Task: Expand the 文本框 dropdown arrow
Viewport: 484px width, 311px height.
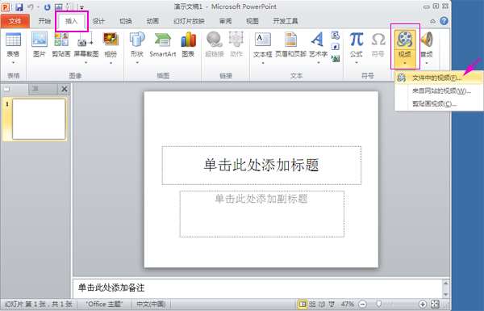Action: [x=263, y=63]
